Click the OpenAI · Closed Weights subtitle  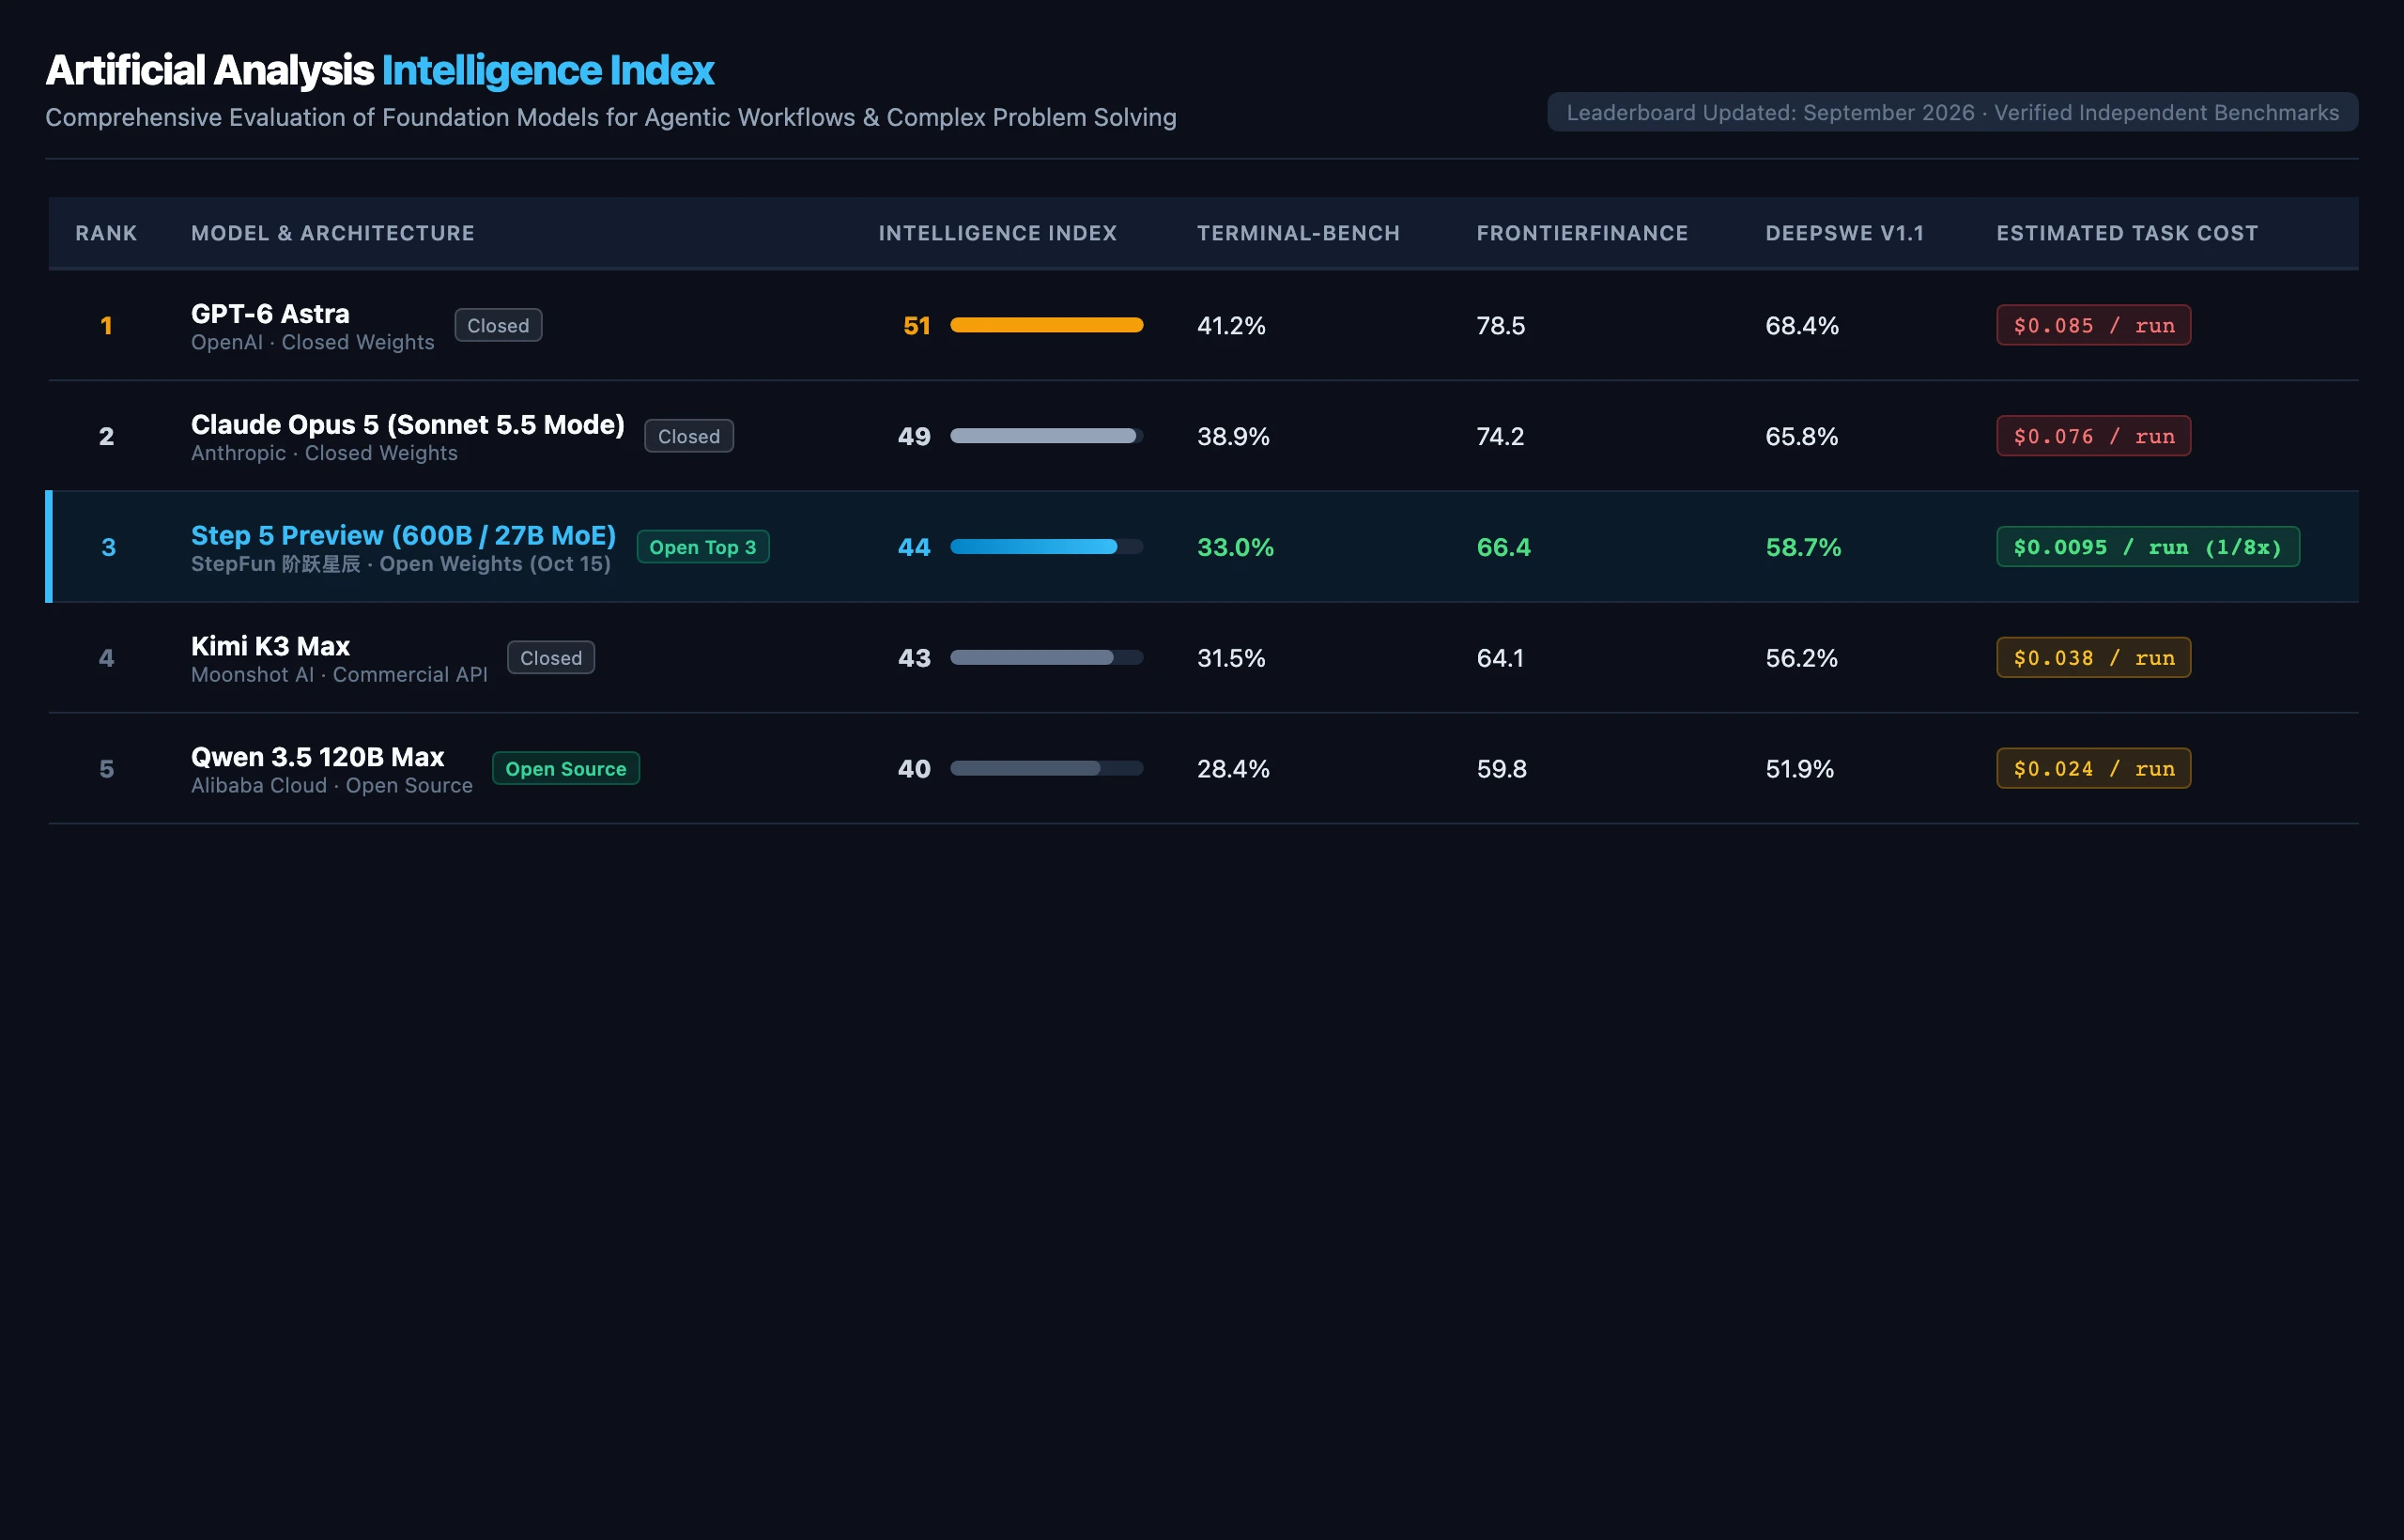(312, 342)
